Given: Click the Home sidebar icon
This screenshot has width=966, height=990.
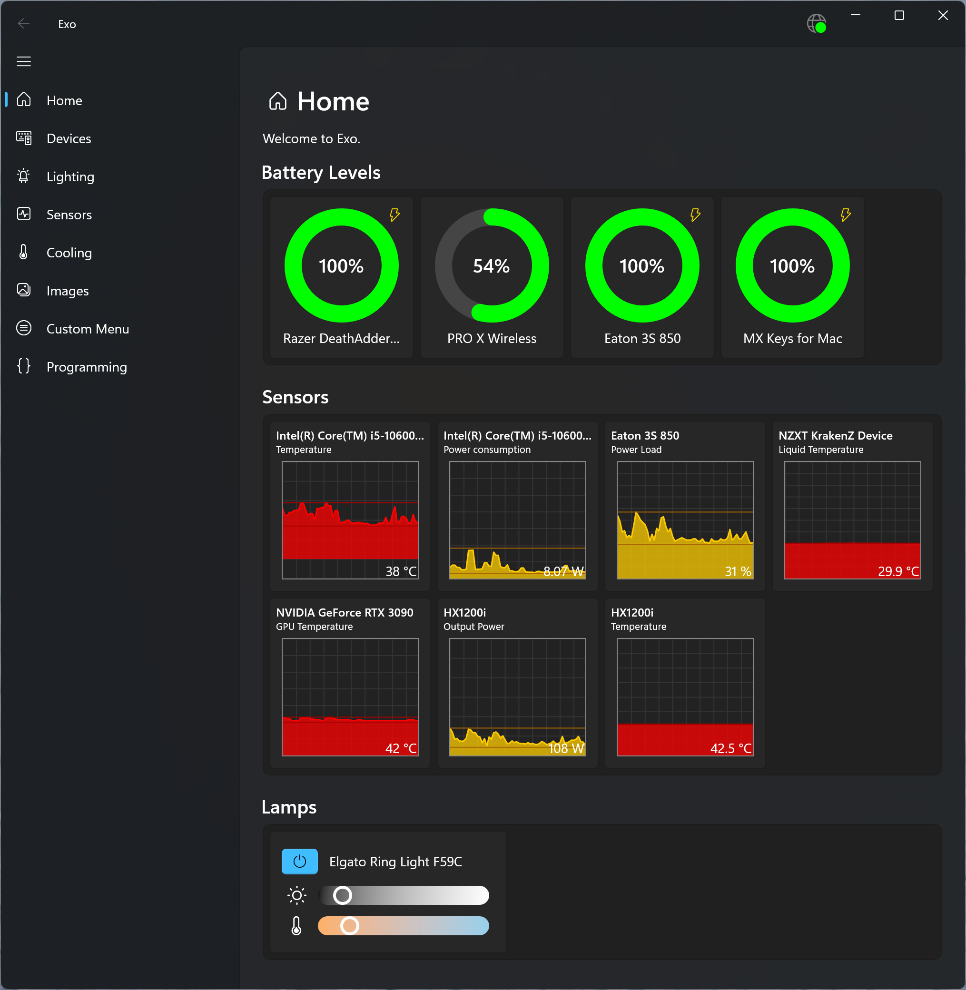Looking at the screenshot, I should [24, 100].
